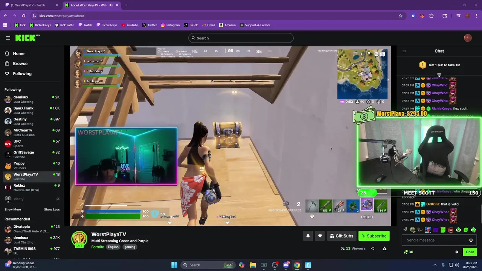Click WorstPlayaTV channel avatar with LIVE badge
Screen dimensions: 482x271
(x=79, y=239)
